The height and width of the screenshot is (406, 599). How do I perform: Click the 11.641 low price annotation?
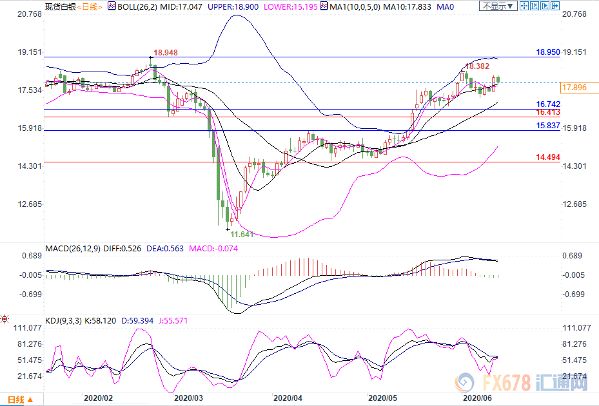pyautogui.click(x=242, y=235)
